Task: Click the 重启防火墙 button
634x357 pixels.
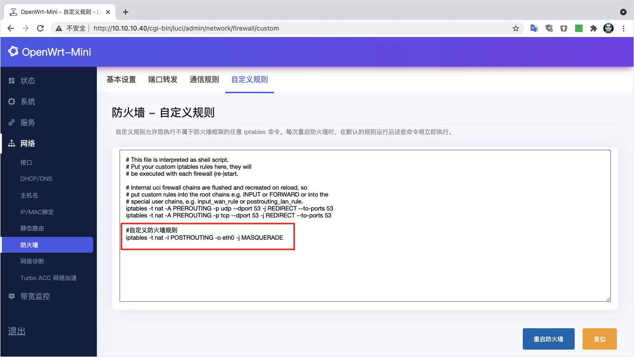Action: 549,339
